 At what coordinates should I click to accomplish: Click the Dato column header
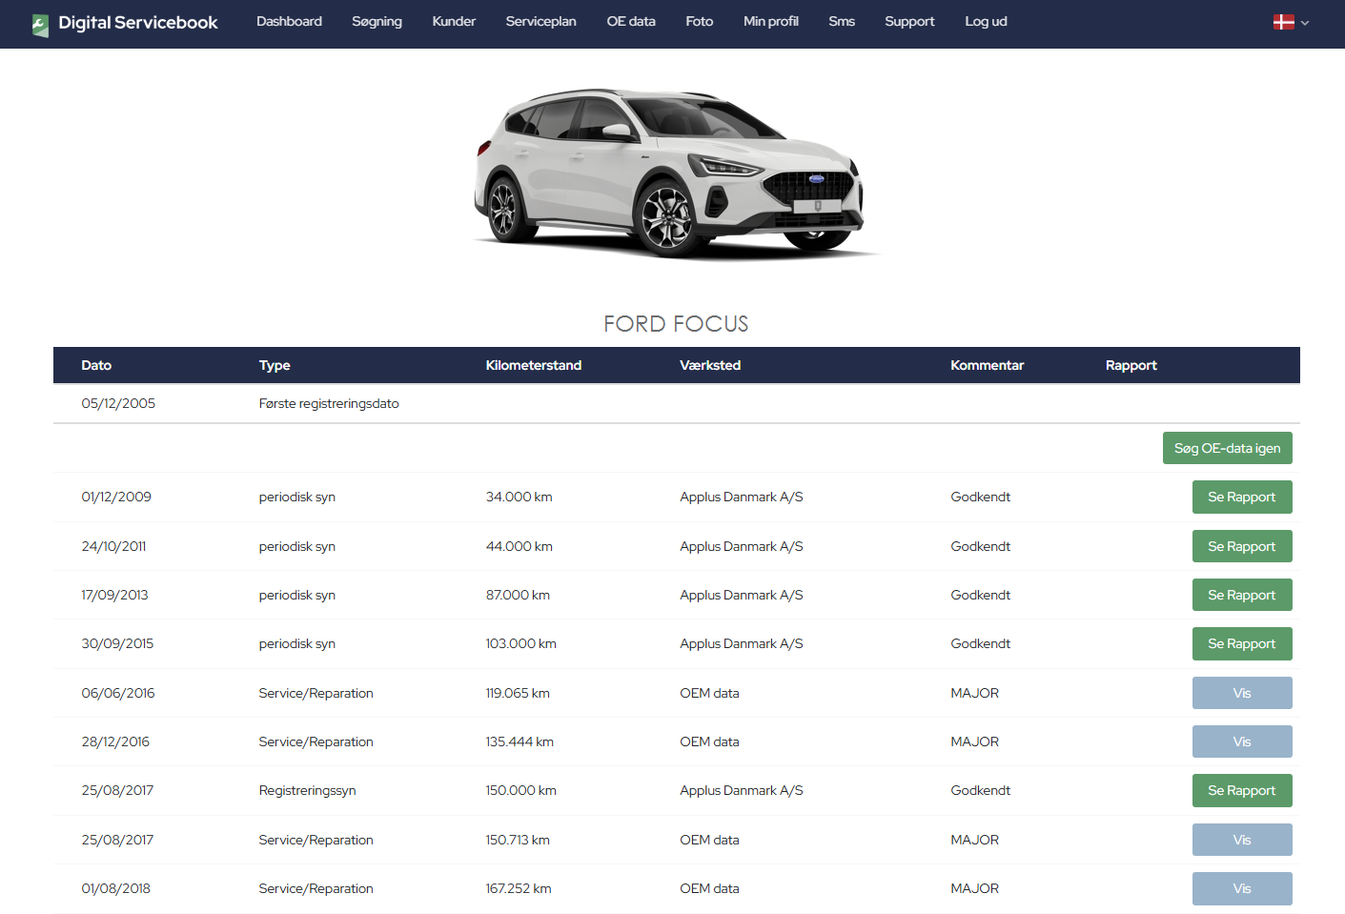tap(96, 365)
